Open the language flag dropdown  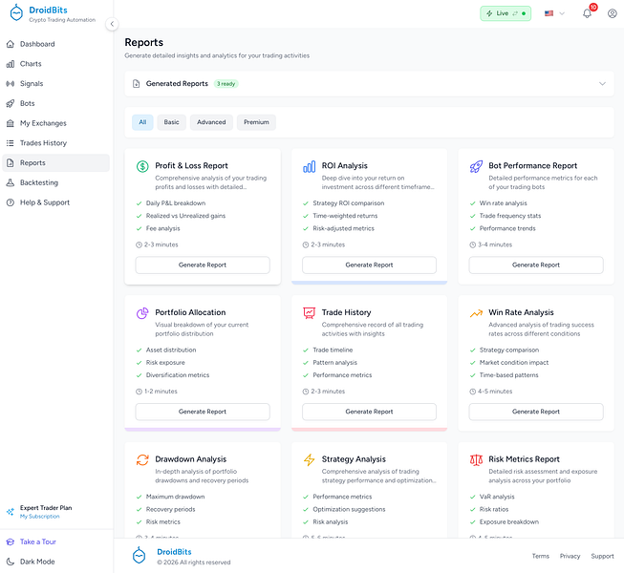pos(554,13)
